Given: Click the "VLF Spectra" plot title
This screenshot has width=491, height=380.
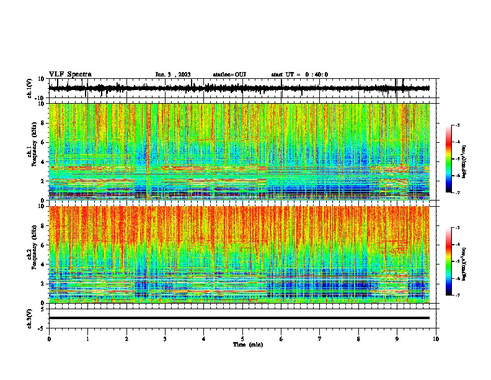Looking at the screenshot, I should coord(70,74).
